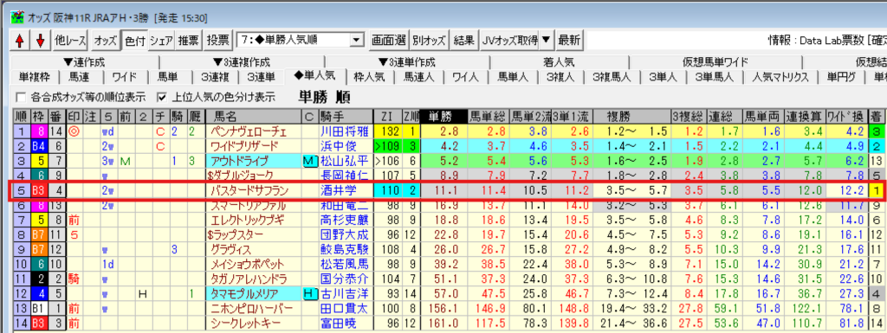
Task: Switch to the ワイ人 tab
Action: click(465, 76)
